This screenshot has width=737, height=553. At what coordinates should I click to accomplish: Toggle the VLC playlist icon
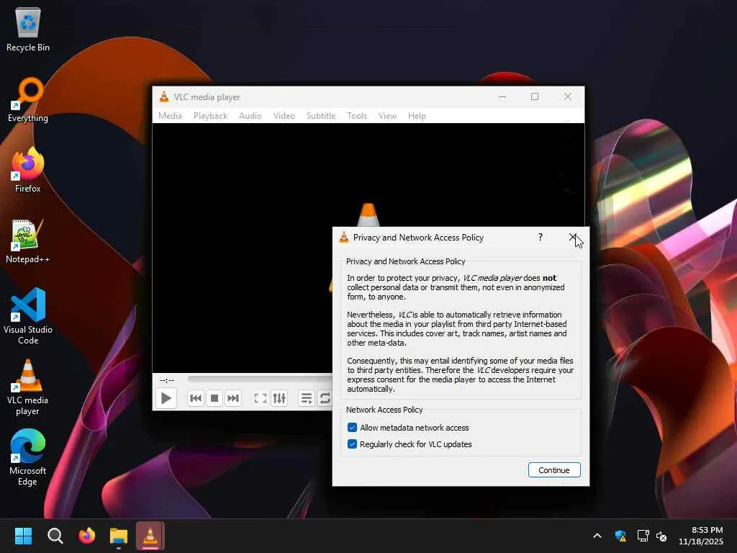click(307, 398)
